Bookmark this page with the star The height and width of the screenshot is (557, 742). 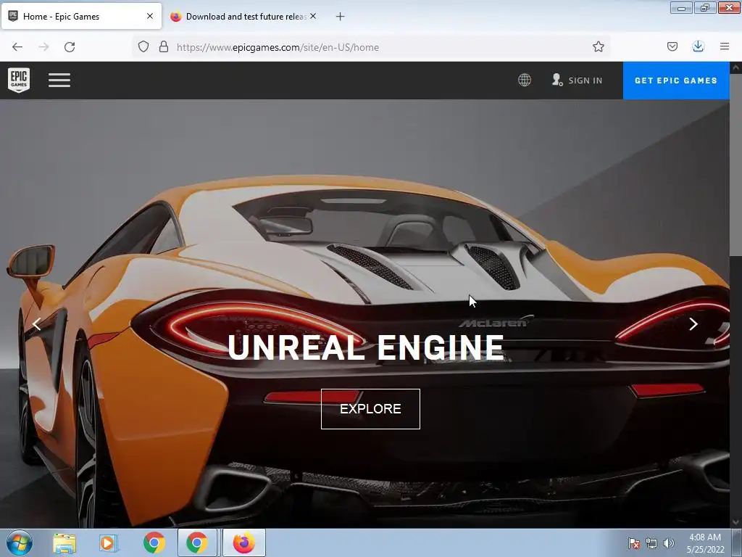point(598,47)
